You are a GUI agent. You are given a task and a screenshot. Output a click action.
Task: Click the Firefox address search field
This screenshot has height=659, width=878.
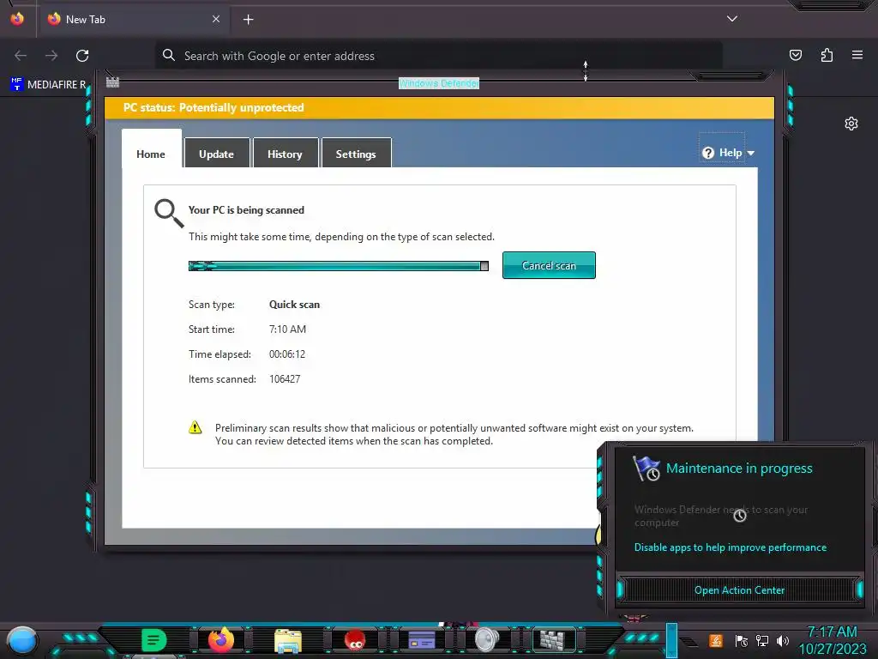tap(438, 56)
